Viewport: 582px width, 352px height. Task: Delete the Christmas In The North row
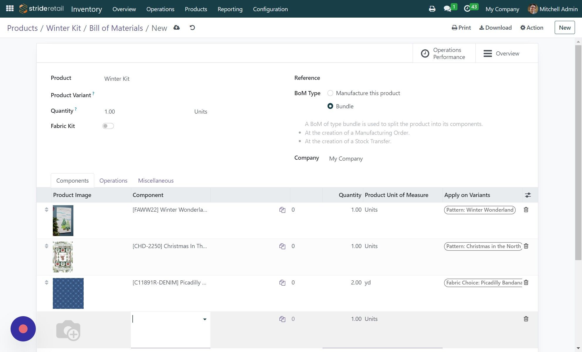tap(526, 246)
